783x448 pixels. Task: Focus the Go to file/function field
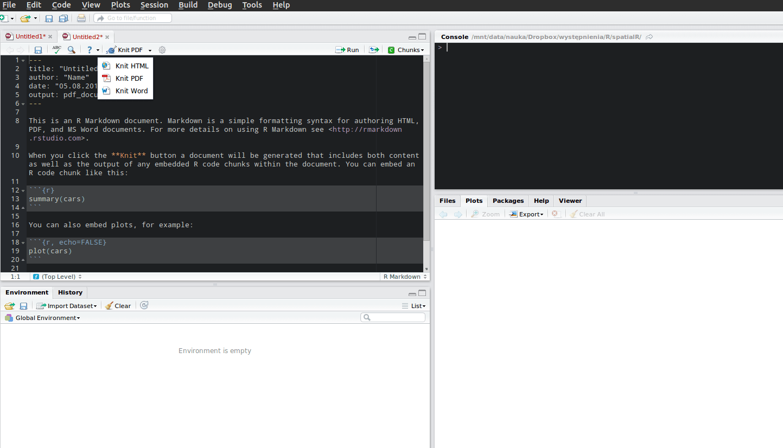[133, 18]
